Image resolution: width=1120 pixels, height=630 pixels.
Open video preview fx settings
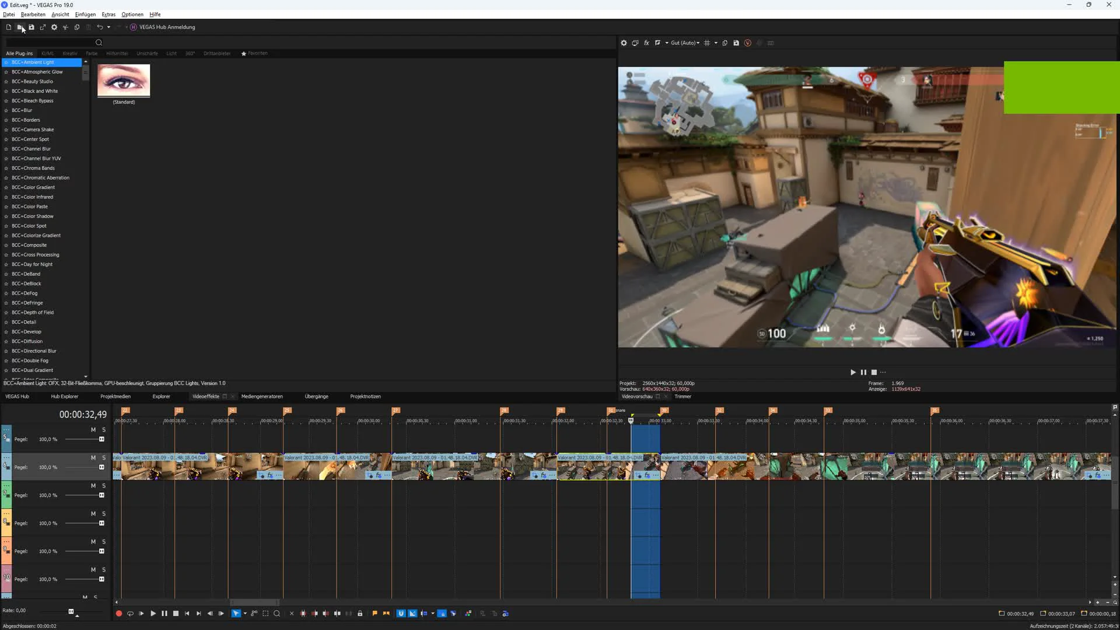tap(646, 43)
